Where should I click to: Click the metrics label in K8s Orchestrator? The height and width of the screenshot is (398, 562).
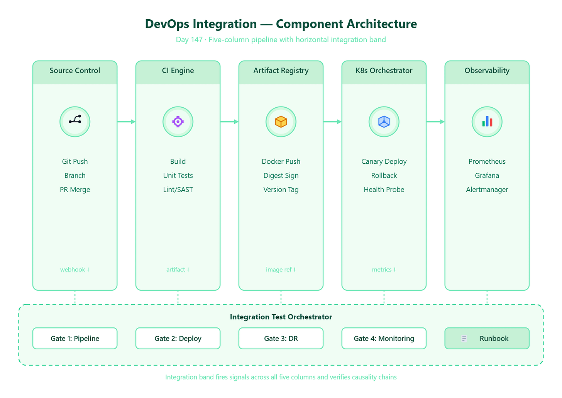tap(384, 269)
